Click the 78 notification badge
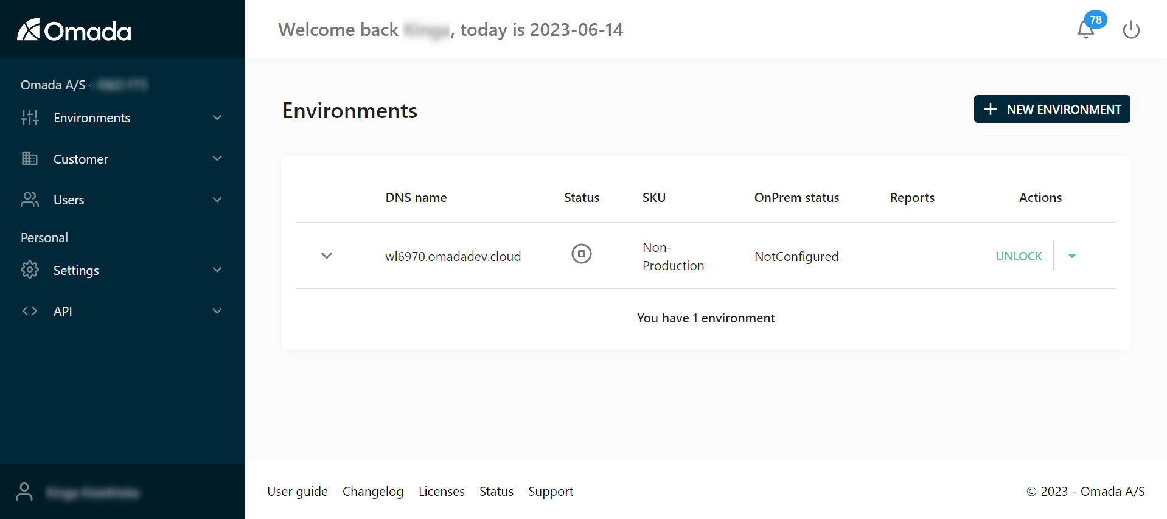1167x519 pixels. (x=1096, y=19)
